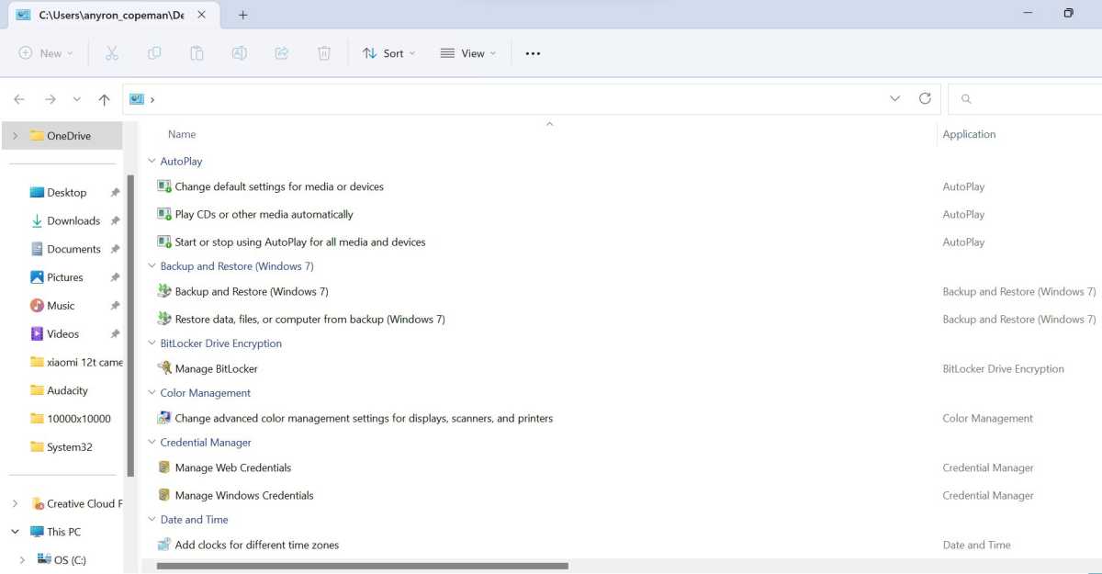The height and width of the screenshot is (574, 1102).
Task: Open Documents in the sidebar
Action: point(75,249)
